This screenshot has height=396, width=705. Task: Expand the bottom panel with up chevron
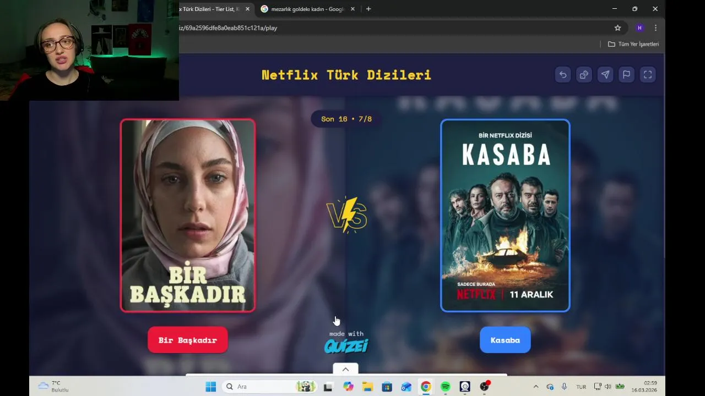click(345, 369)
